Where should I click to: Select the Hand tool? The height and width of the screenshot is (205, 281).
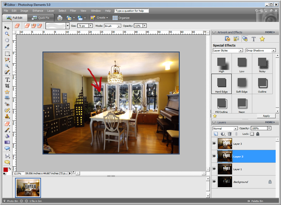(x=7, y=40)
